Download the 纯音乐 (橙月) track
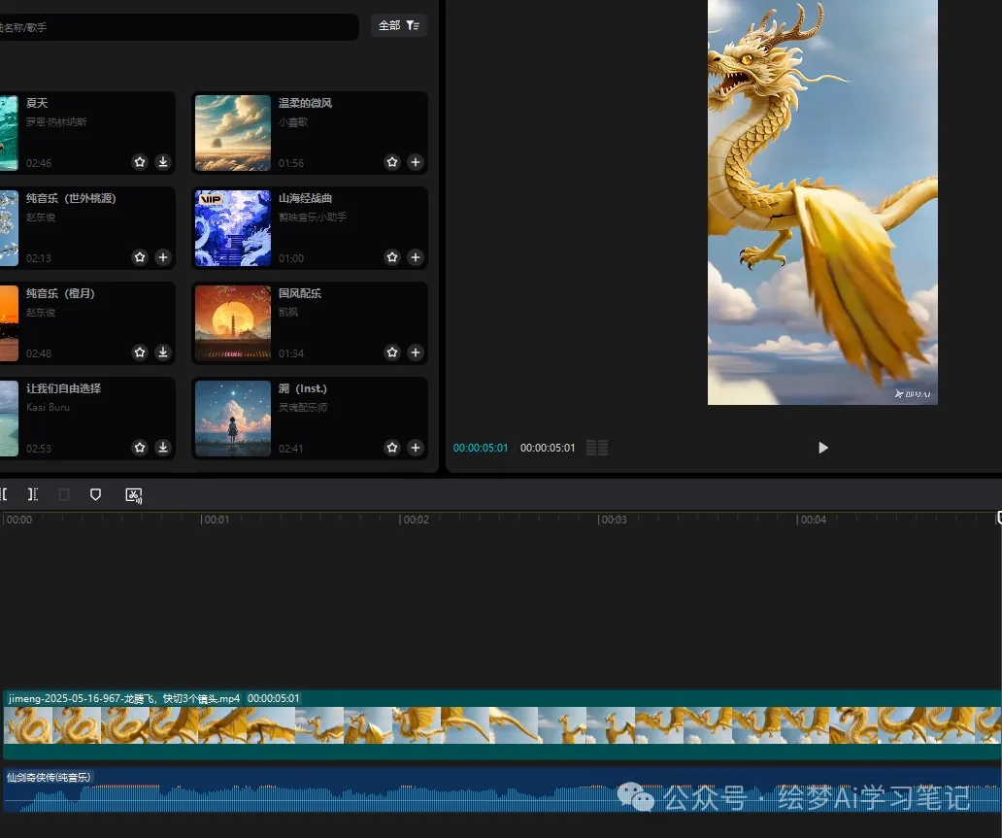 (163, 352)
